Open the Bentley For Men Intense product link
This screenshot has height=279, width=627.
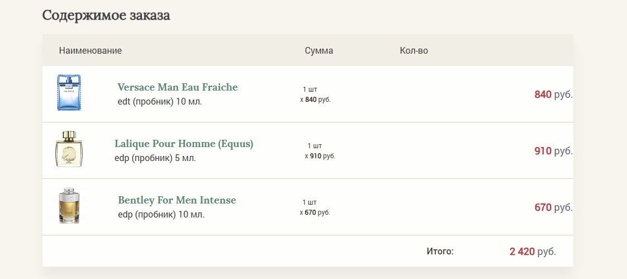click(x=177, y=200)
